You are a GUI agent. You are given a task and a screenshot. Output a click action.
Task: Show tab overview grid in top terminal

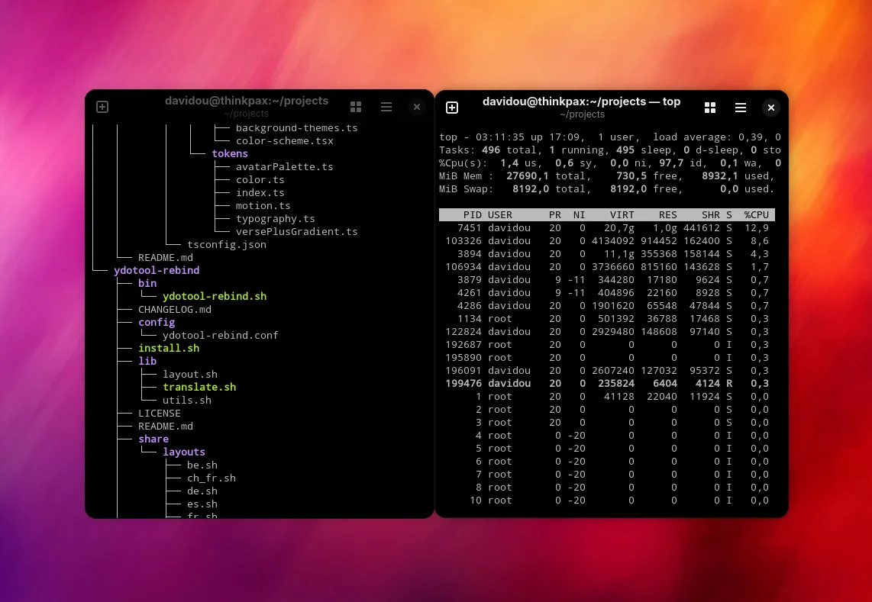[710, 108]
